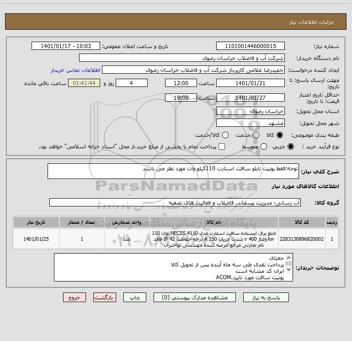Click the نام کالا column header
Viewport: 352px width, 341px height.
pos(214,222)
